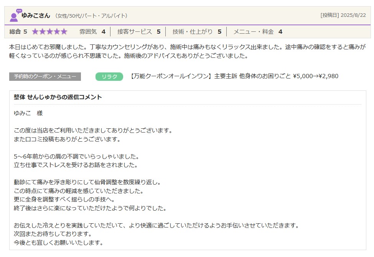
Task: Click the 整体 せんじゅからの返信コメント heading
Action: coord(58,97)
